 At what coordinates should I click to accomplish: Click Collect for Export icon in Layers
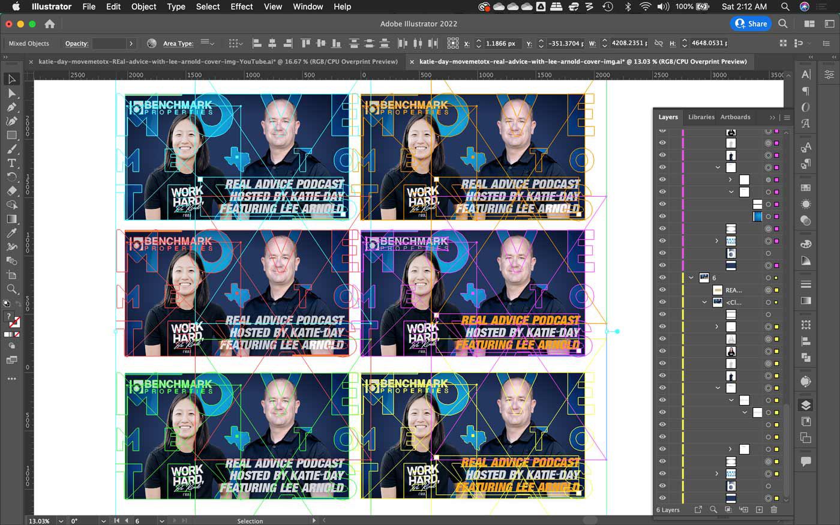[x=698, y=509]
